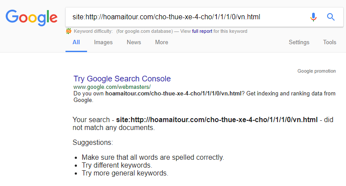Click bold site query in no-match message
346x186 pixels.
pos(217,119)
